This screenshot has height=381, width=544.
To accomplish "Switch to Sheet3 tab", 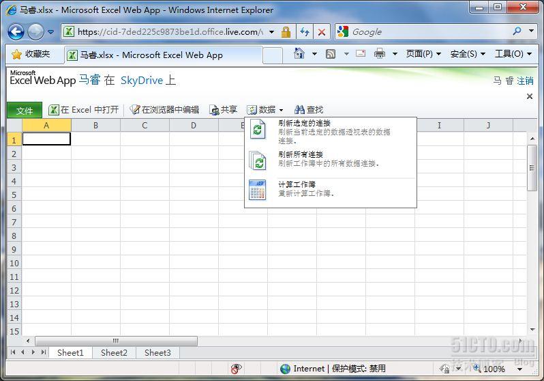I will (158, 353).
